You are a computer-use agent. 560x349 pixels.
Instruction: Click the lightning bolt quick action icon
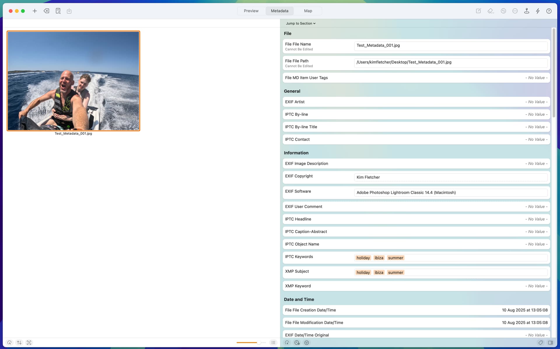point(538,11)
